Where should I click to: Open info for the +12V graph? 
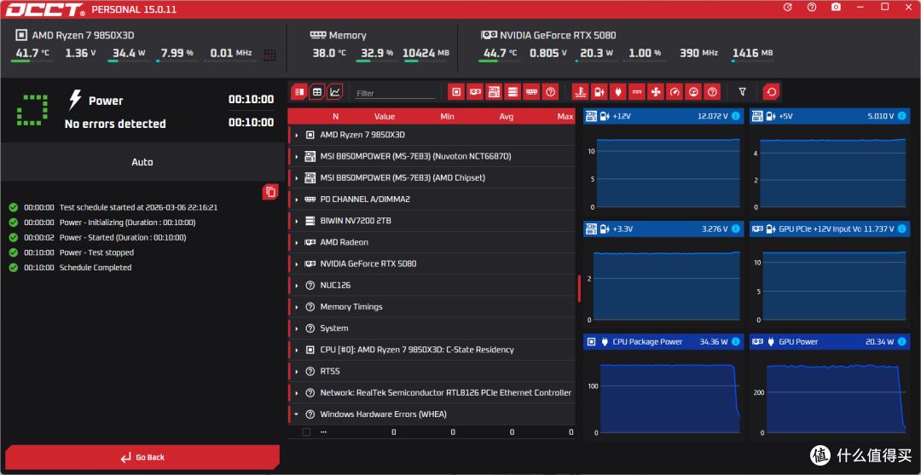coord(736,116)
